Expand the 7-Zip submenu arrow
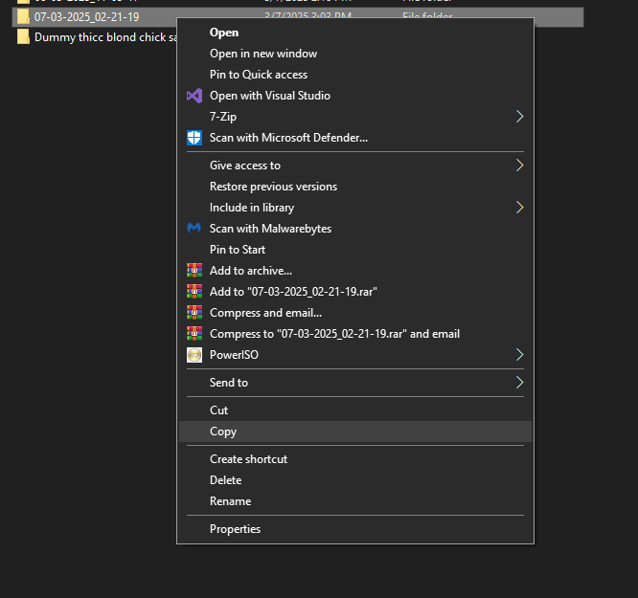 tap(520, 117)
